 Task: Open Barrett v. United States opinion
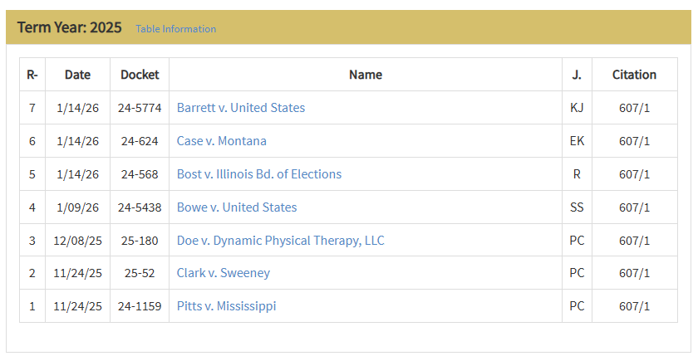240,108
